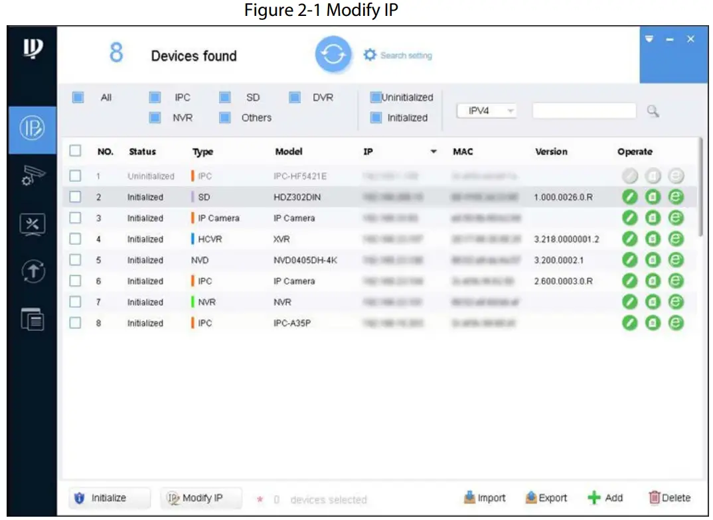Select device row 5 checkbox
The height and width of the screenshot is (520, 713).
[76, 260]
